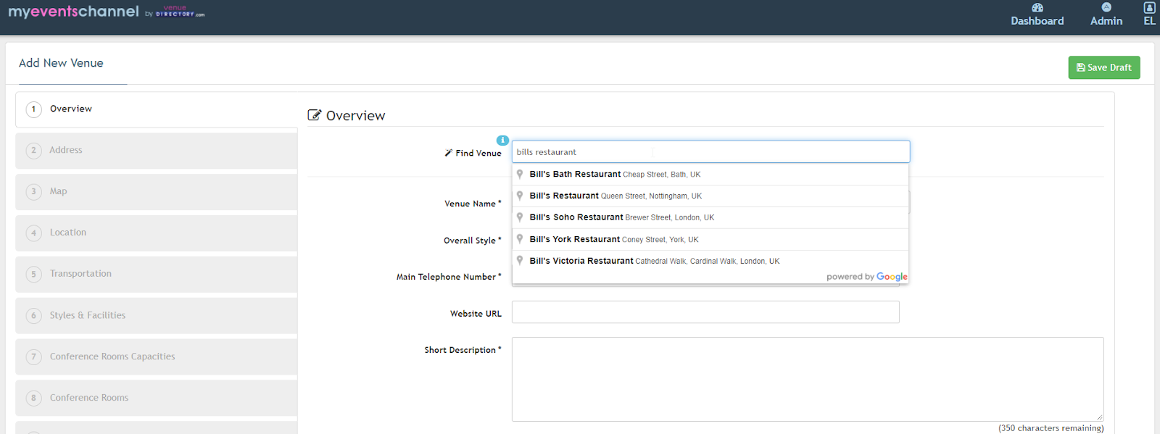Click the 'Add New Venue' heading
The image size is (1160, 434).
[x=61, y=63]
